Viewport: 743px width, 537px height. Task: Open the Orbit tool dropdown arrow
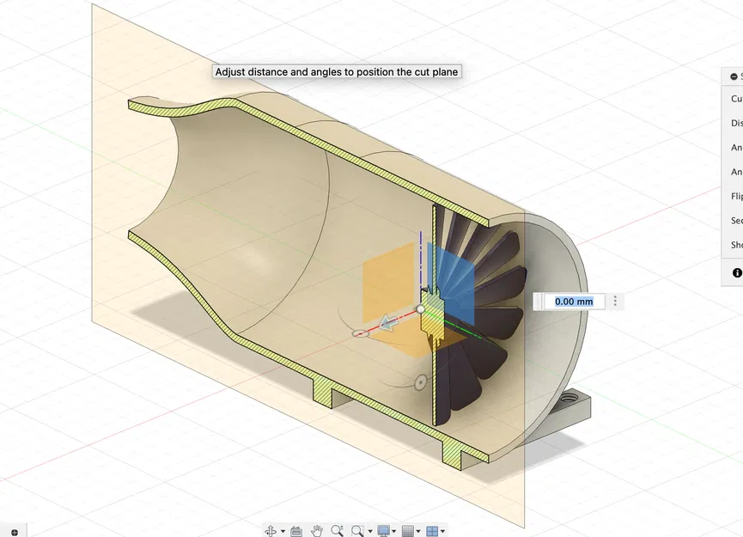coord(281,530)
